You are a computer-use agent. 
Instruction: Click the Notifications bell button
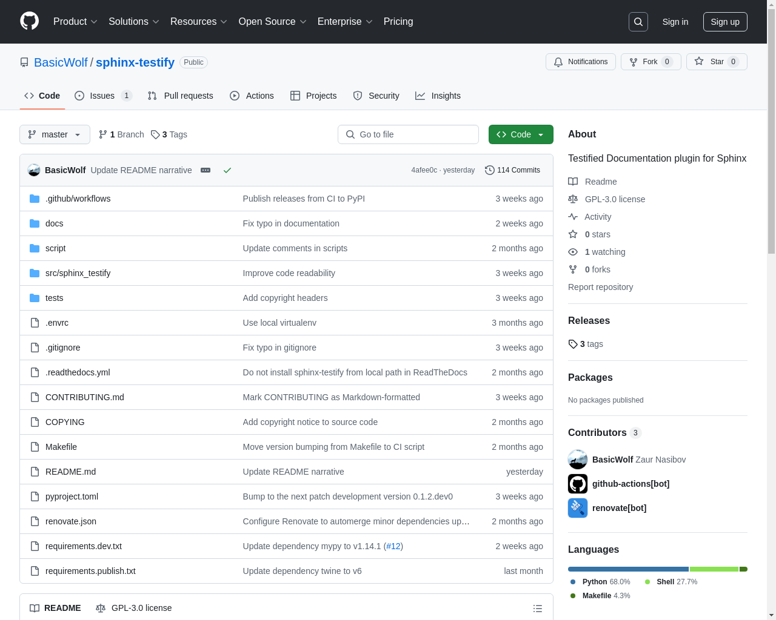[581, 62]
